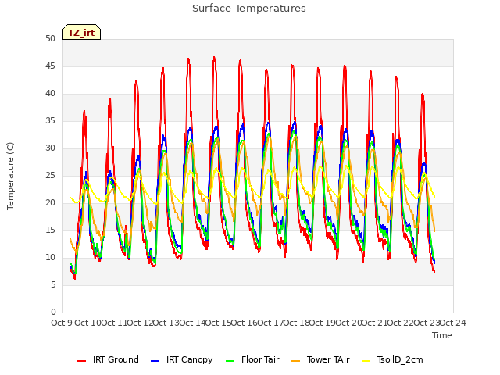Screen dimensions: 500x375
Task: Click the 50 y-axis tick label
Action: point(50,38)
